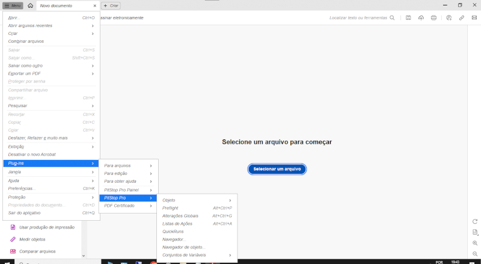Select Listas de Ações menu item
This screenshot has height=264, width=481.
(x=197, y=224)
